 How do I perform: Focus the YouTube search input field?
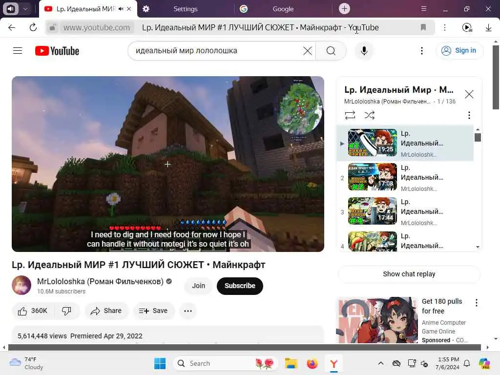point(217,51)
